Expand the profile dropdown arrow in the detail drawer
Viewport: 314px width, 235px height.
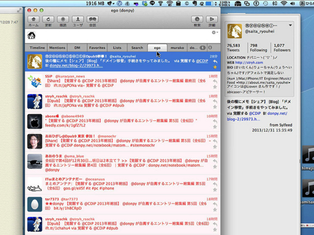click(290, 25)
